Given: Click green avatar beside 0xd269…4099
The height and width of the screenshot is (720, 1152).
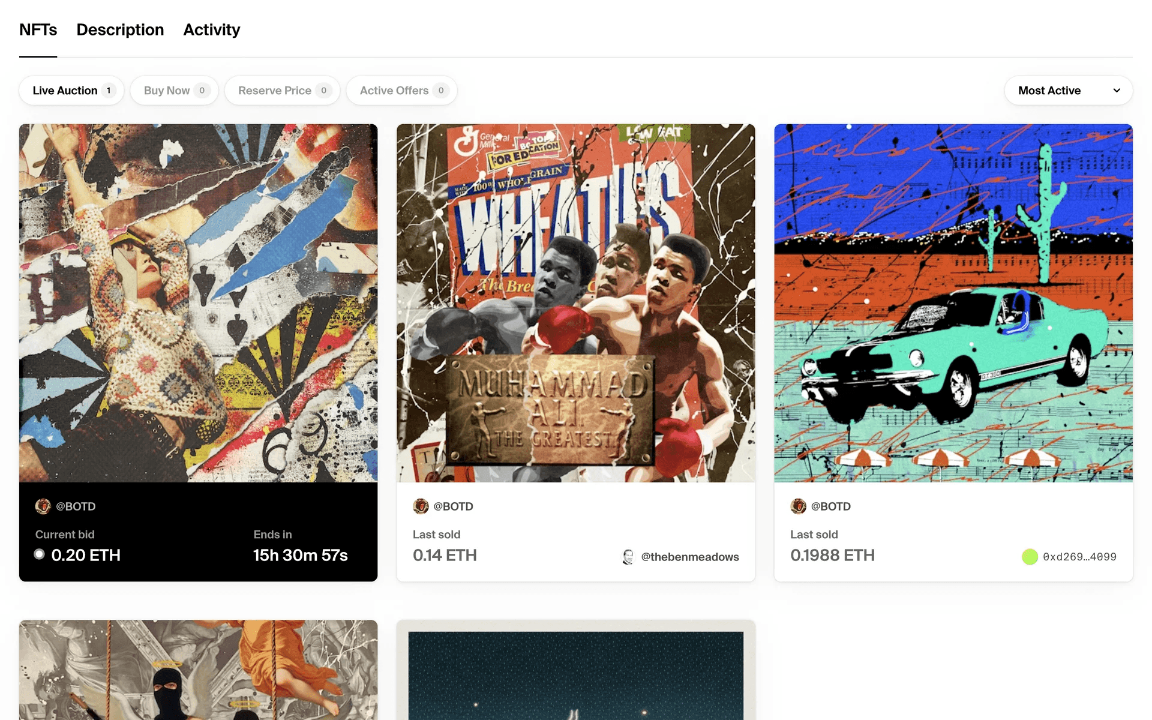Looking at the screenshot, I should (1030, 557).
